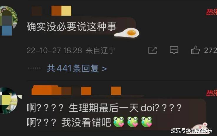Tap the location label 来自辽宁
This screenshot has width=217, height=136.
[100, 50]
